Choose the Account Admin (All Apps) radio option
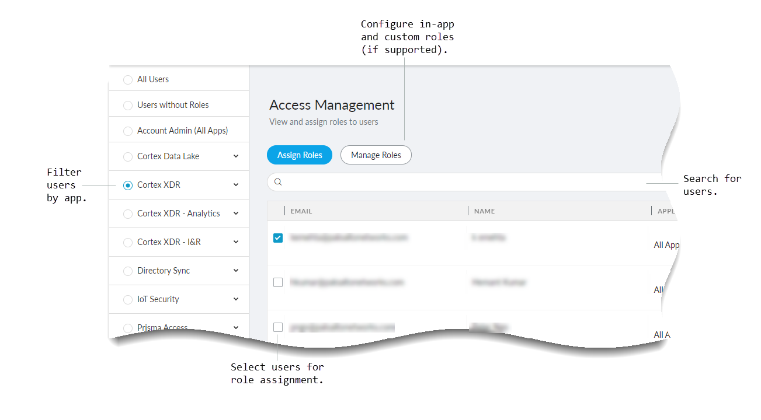 coord(128,131)
